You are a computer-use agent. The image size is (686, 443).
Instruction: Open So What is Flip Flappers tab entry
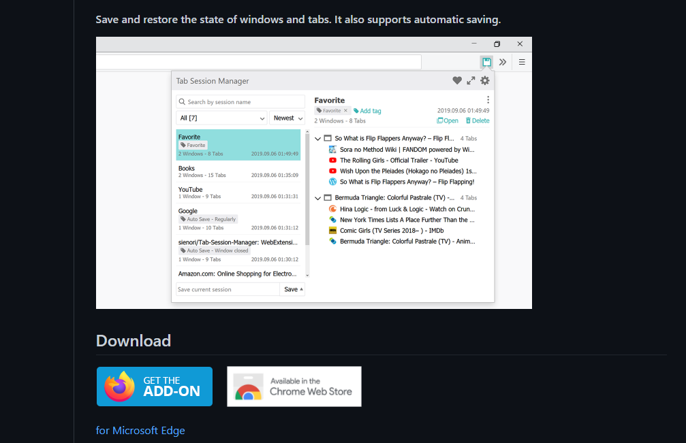click(x=402, y=182)
